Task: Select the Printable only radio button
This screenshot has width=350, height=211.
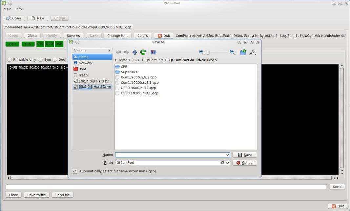Action: point(10,59)
